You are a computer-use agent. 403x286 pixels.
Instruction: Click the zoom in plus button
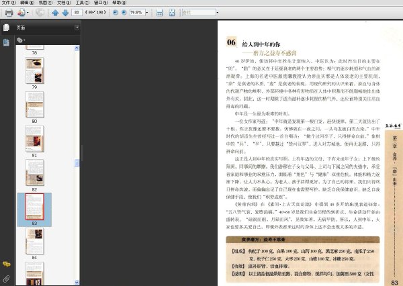124,12
